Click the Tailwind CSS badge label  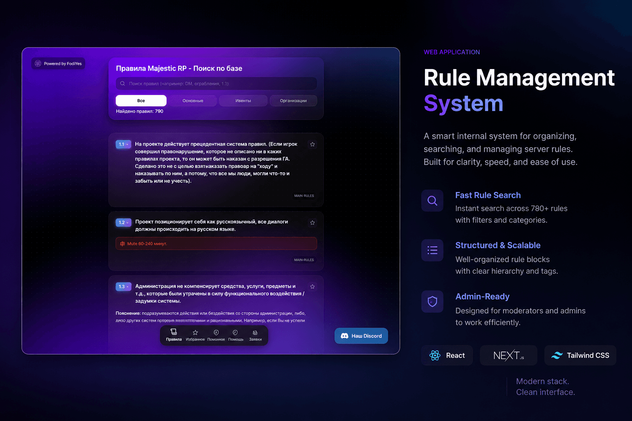point(588,355)
